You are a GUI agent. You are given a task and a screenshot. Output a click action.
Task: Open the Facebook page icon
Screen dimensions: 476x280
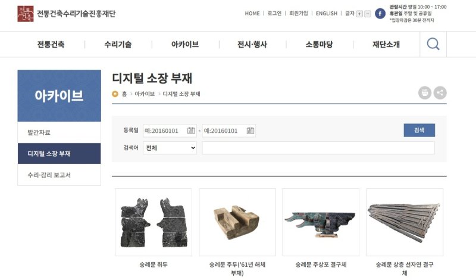click(x=380, y=13)
